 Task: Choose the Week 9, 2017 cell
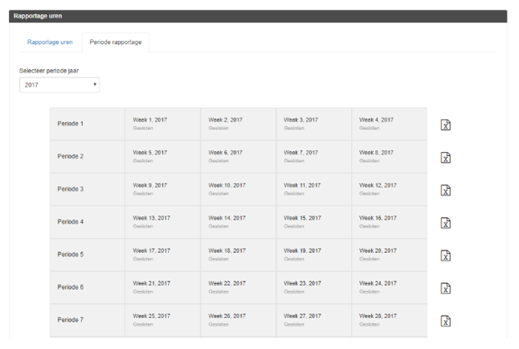pos(163,190)
